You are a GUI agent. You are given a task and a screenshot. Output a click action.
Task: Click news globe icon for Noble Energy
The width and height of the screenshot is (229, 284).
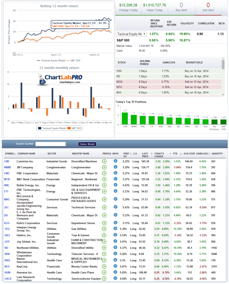point(115,185)
